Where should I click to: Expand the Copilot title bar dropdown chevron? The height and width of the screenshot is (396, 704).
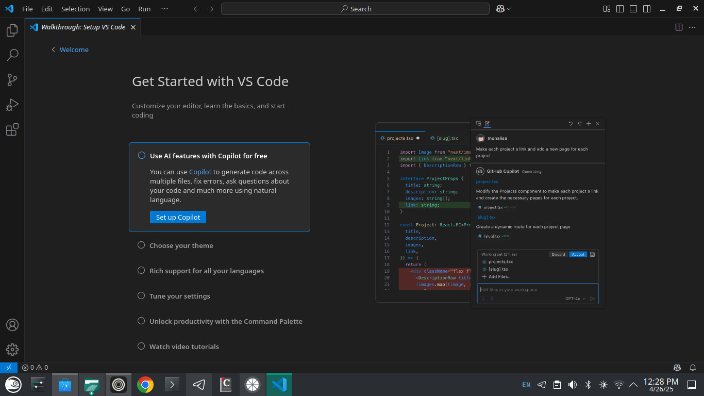509,9
